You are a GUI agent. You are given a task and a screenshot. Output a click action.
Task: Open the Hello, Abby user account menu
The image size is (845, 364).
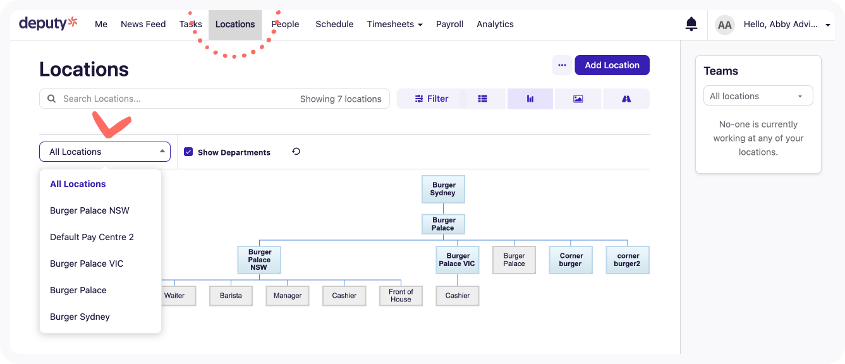pos(786,25)
